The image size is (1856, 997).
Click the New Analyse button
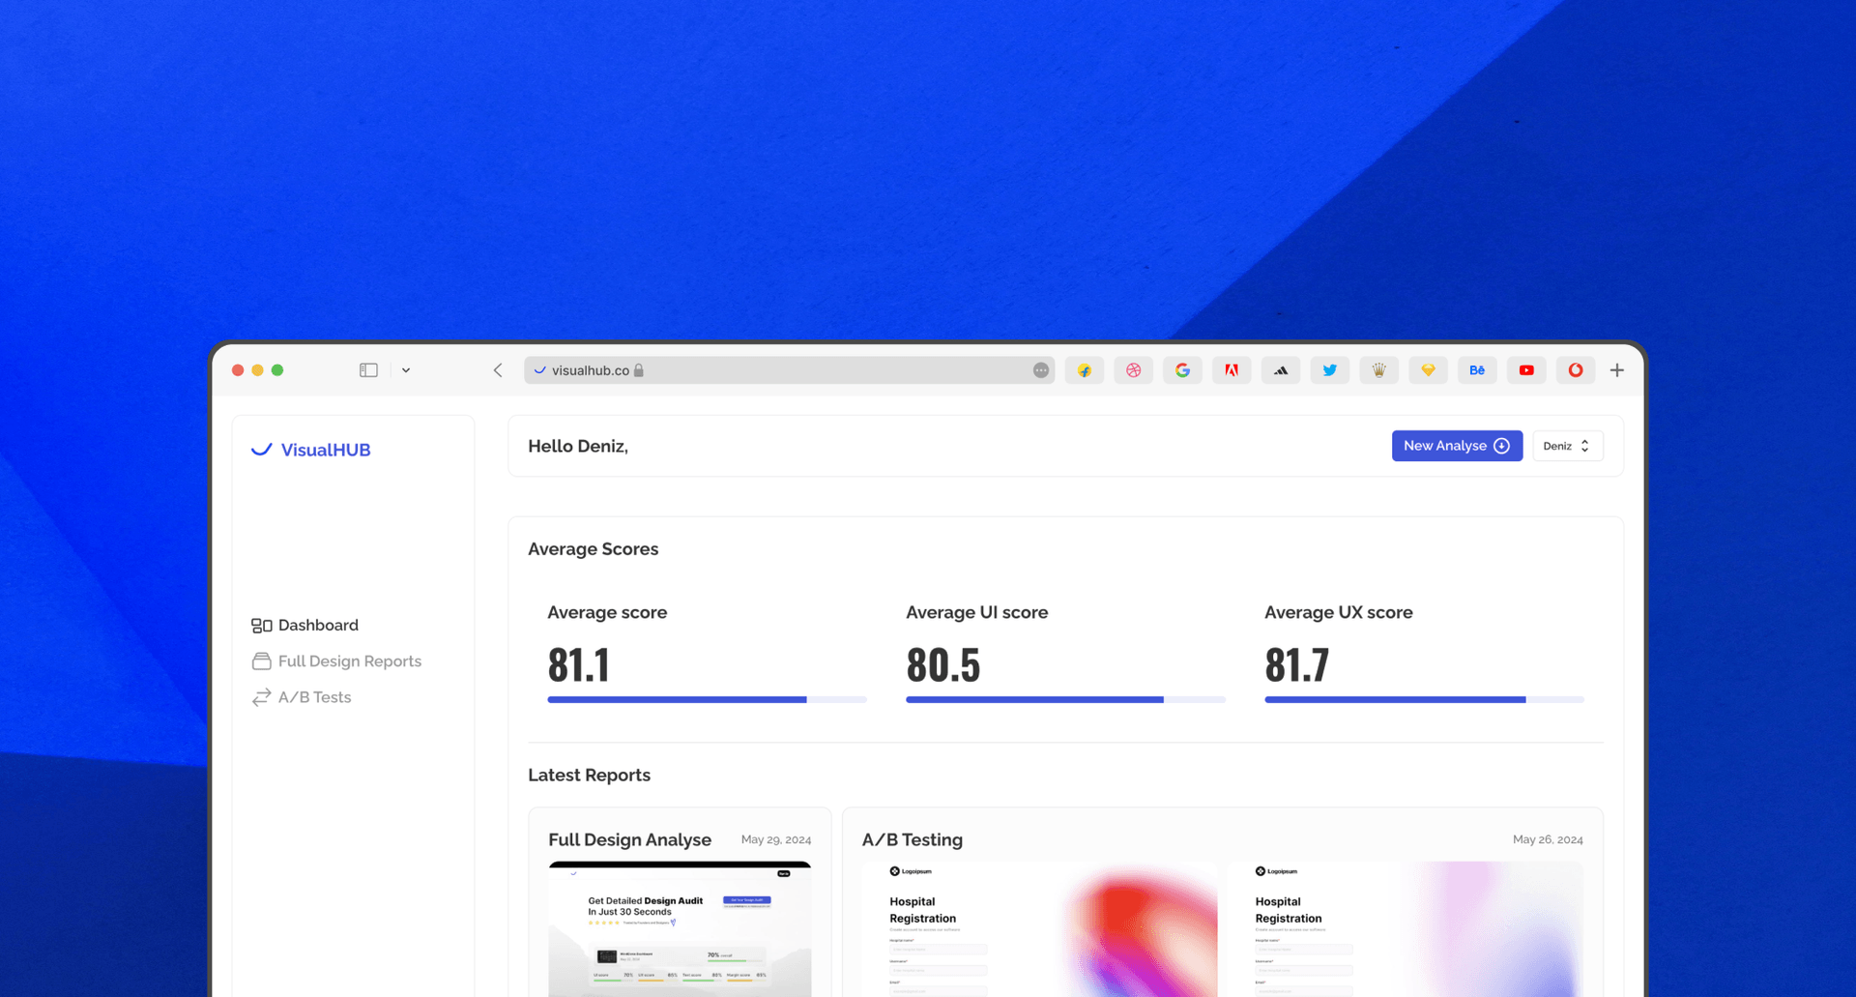point(1456,446)
